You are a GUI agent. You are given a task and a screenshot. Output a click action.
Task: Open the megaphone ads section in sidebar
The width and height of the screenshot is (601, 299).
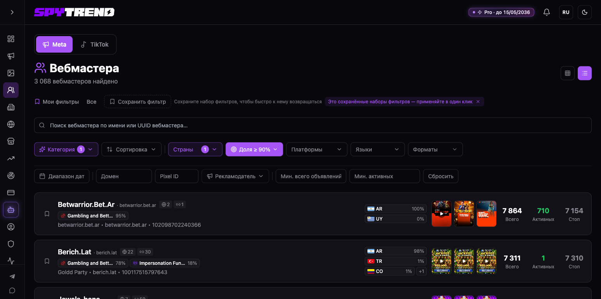click(x=11, y=56)
